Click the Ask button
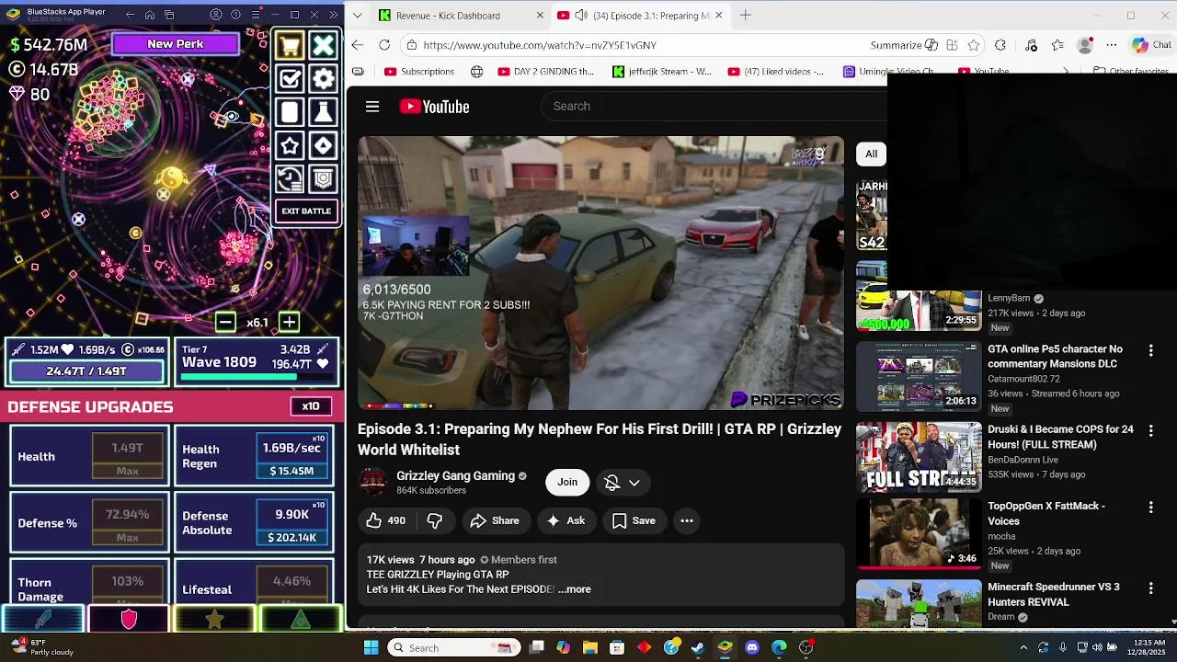Viewport: 1177px width, 662px height. (x=566, y=520)
